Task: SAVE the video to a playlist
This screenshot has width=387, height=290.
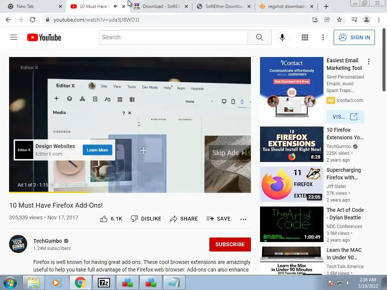Action: click(x=218, y=219)
